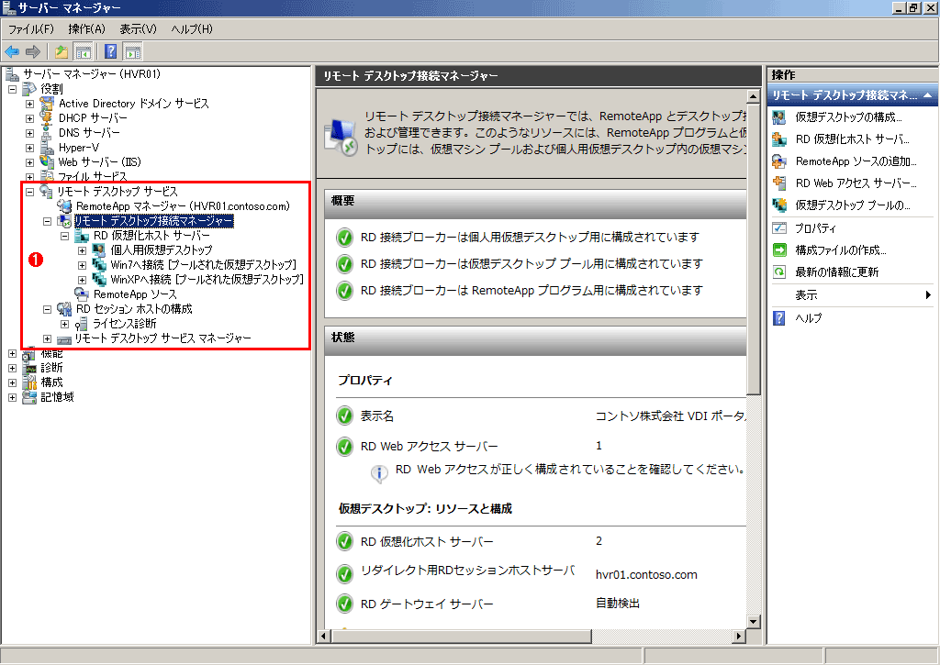Expand the 個人用仮想デスクトップ tree node

point(82,250)
